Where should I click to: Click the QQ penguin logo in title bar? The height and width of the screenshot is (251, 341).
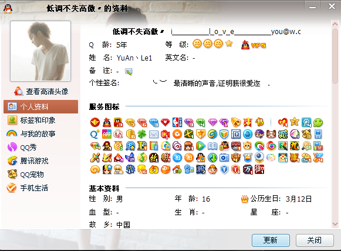point(8,8)
